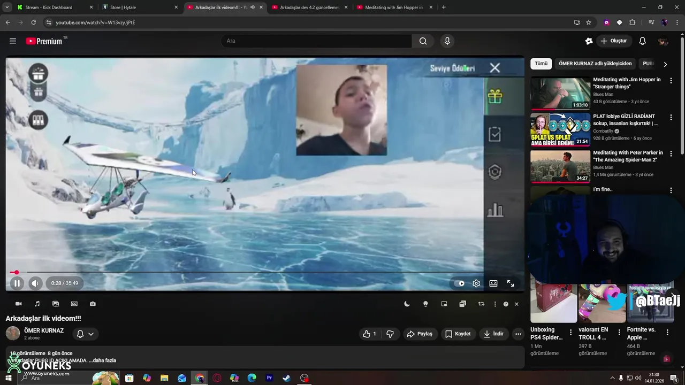The height and width of the screenshot is (385, 685).
Task: Go to YouTube Premium home logo
Action: pos(44,41)
